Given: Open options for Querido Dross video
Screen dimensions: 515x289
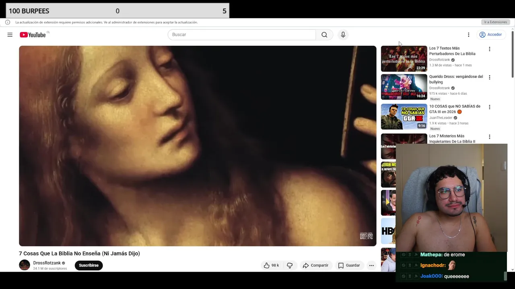Looking at the screenshot, I should (489, 77).
